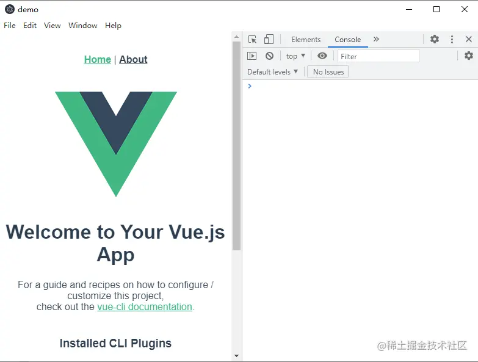
Task: Close the DevTools panel
Action: point(469,39)
